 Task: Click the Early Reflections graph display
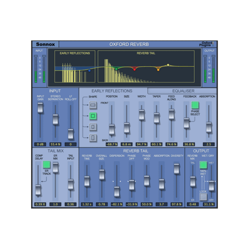75,66
